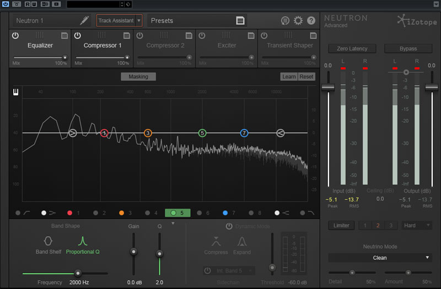Viewport: 441px width, 289px height.
Task: Select the high-pass filter node on the EQ curve
Action: point(73,133)
